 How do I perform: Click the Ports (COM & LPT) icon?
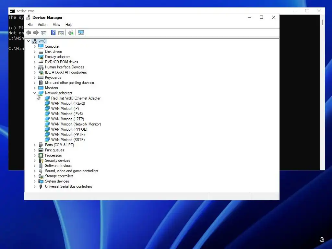pos(41,145)
